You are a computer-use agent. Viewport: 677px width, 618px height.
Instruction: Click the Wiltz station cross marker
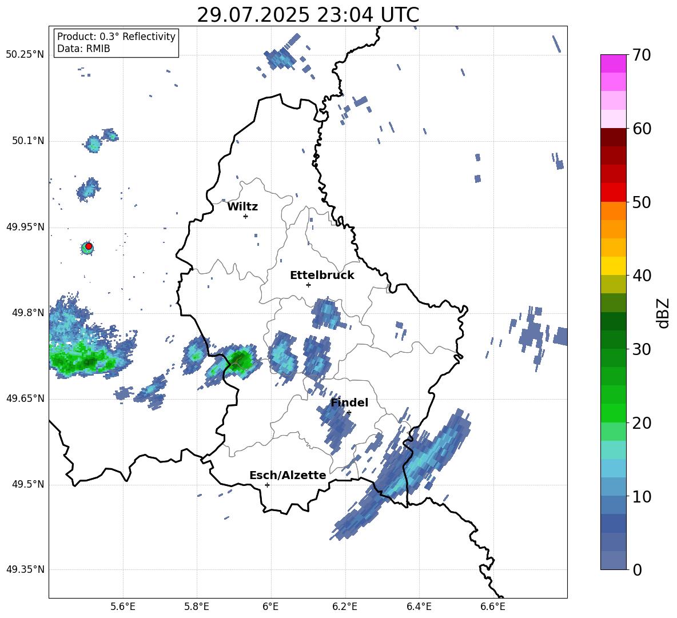pos(246,216)
